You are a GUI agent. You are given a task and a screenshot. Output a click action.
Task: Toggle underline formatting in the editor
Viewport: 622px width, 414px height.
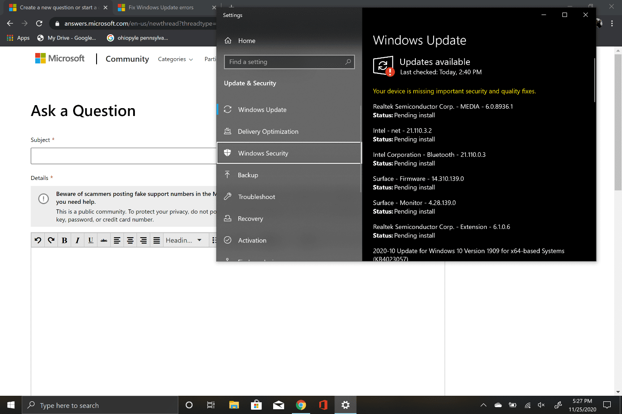click(90, 240)
